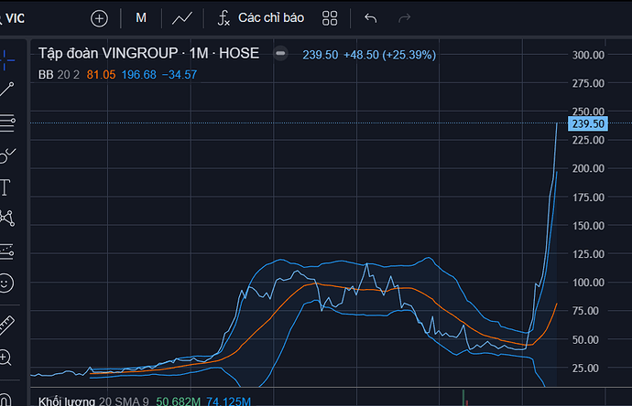Click the 239.50 current price label
The width and height of the screenshot is (632, 406).
(588, 124)
